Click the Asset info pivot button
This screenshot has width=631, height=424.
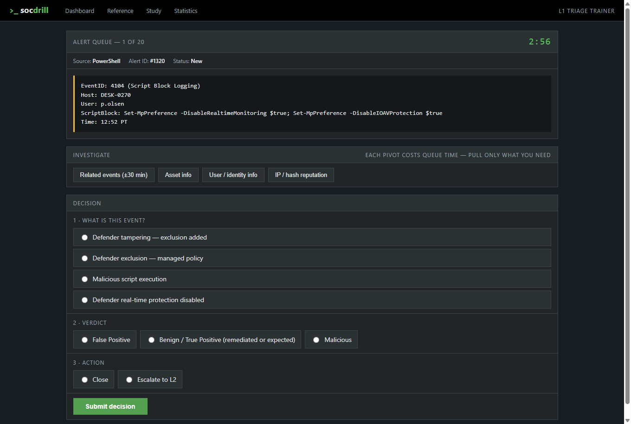click(178, 175)
